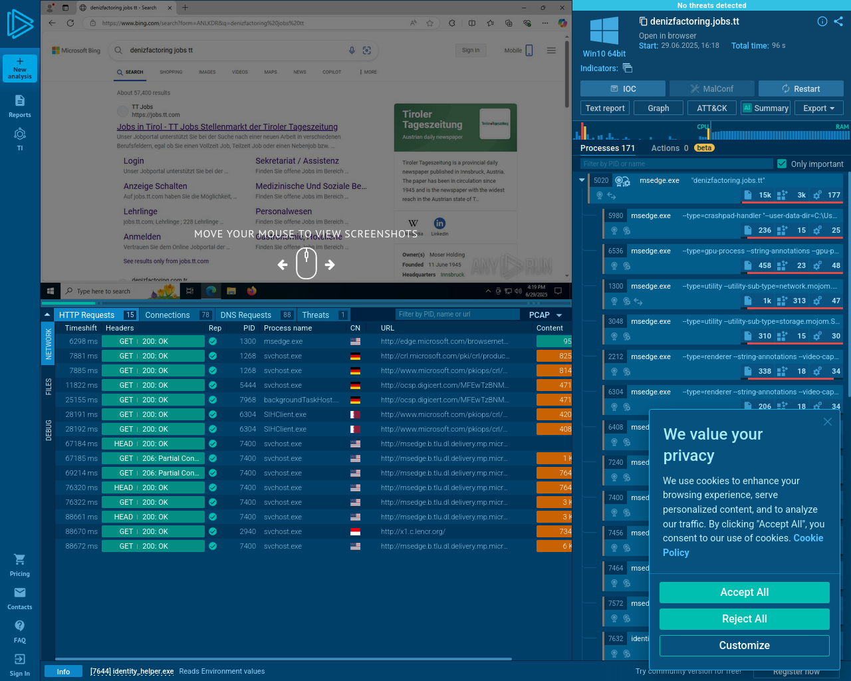Reject All cookies
Screen dimensions: 851x681
tap(745, 619)
